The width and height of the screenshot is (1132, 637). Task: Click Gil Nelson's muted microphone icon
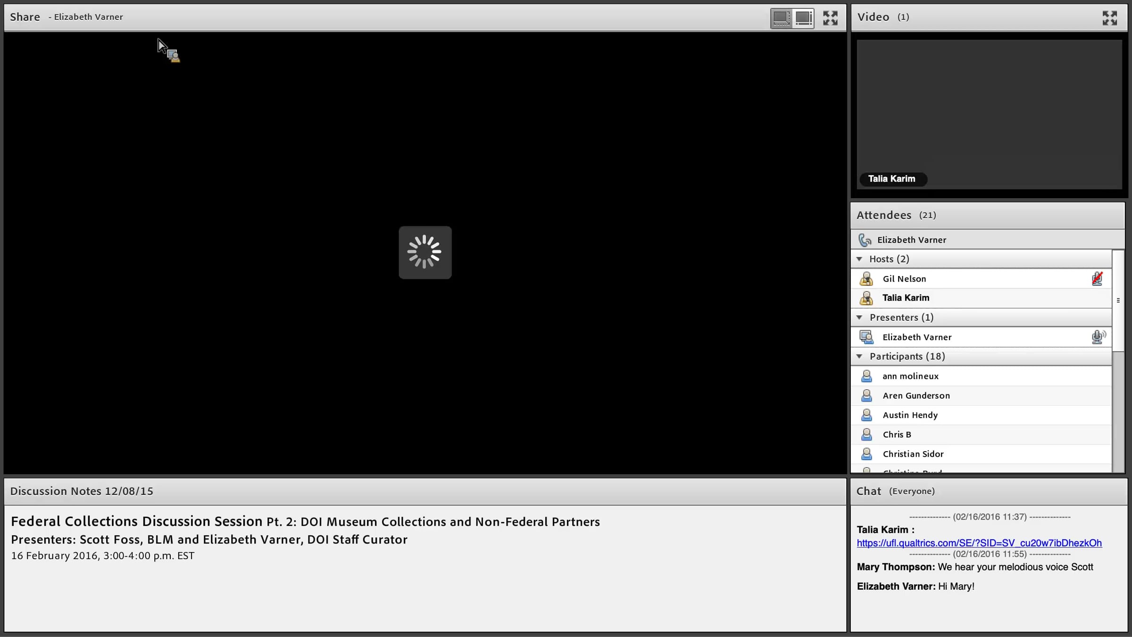1097,279
